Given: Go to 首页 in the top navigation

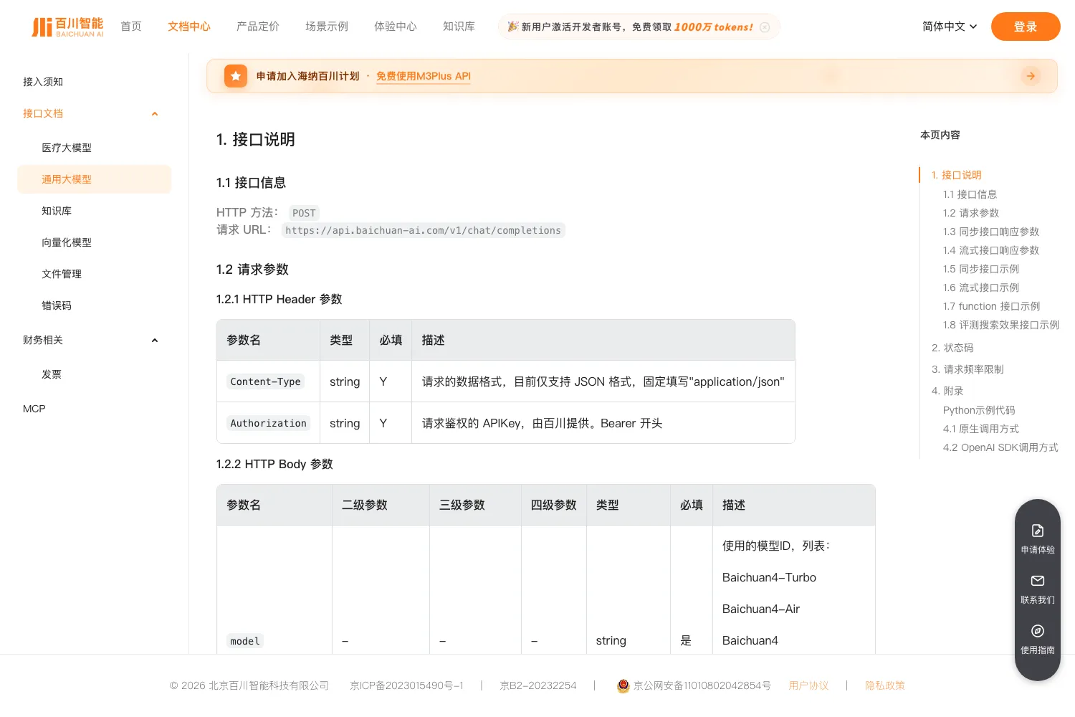Looking at the screenshot, I should click(131, 27).
